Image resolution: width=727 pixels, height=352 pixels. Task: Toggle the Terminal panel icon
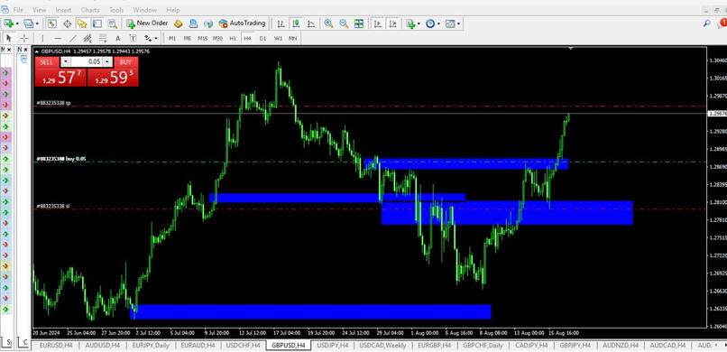click(x=97, y=23)
